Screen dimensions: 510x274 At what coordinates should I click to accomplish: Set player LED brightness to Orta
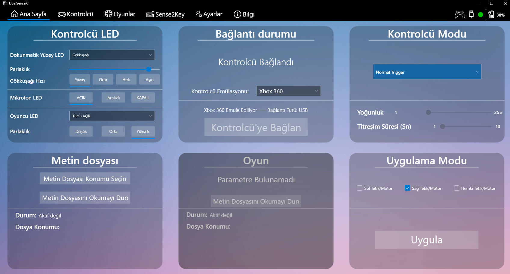pos(113,131)
